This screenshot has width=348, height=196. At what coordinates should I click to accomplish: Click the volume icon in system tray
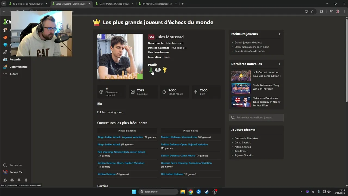(329, 192)
